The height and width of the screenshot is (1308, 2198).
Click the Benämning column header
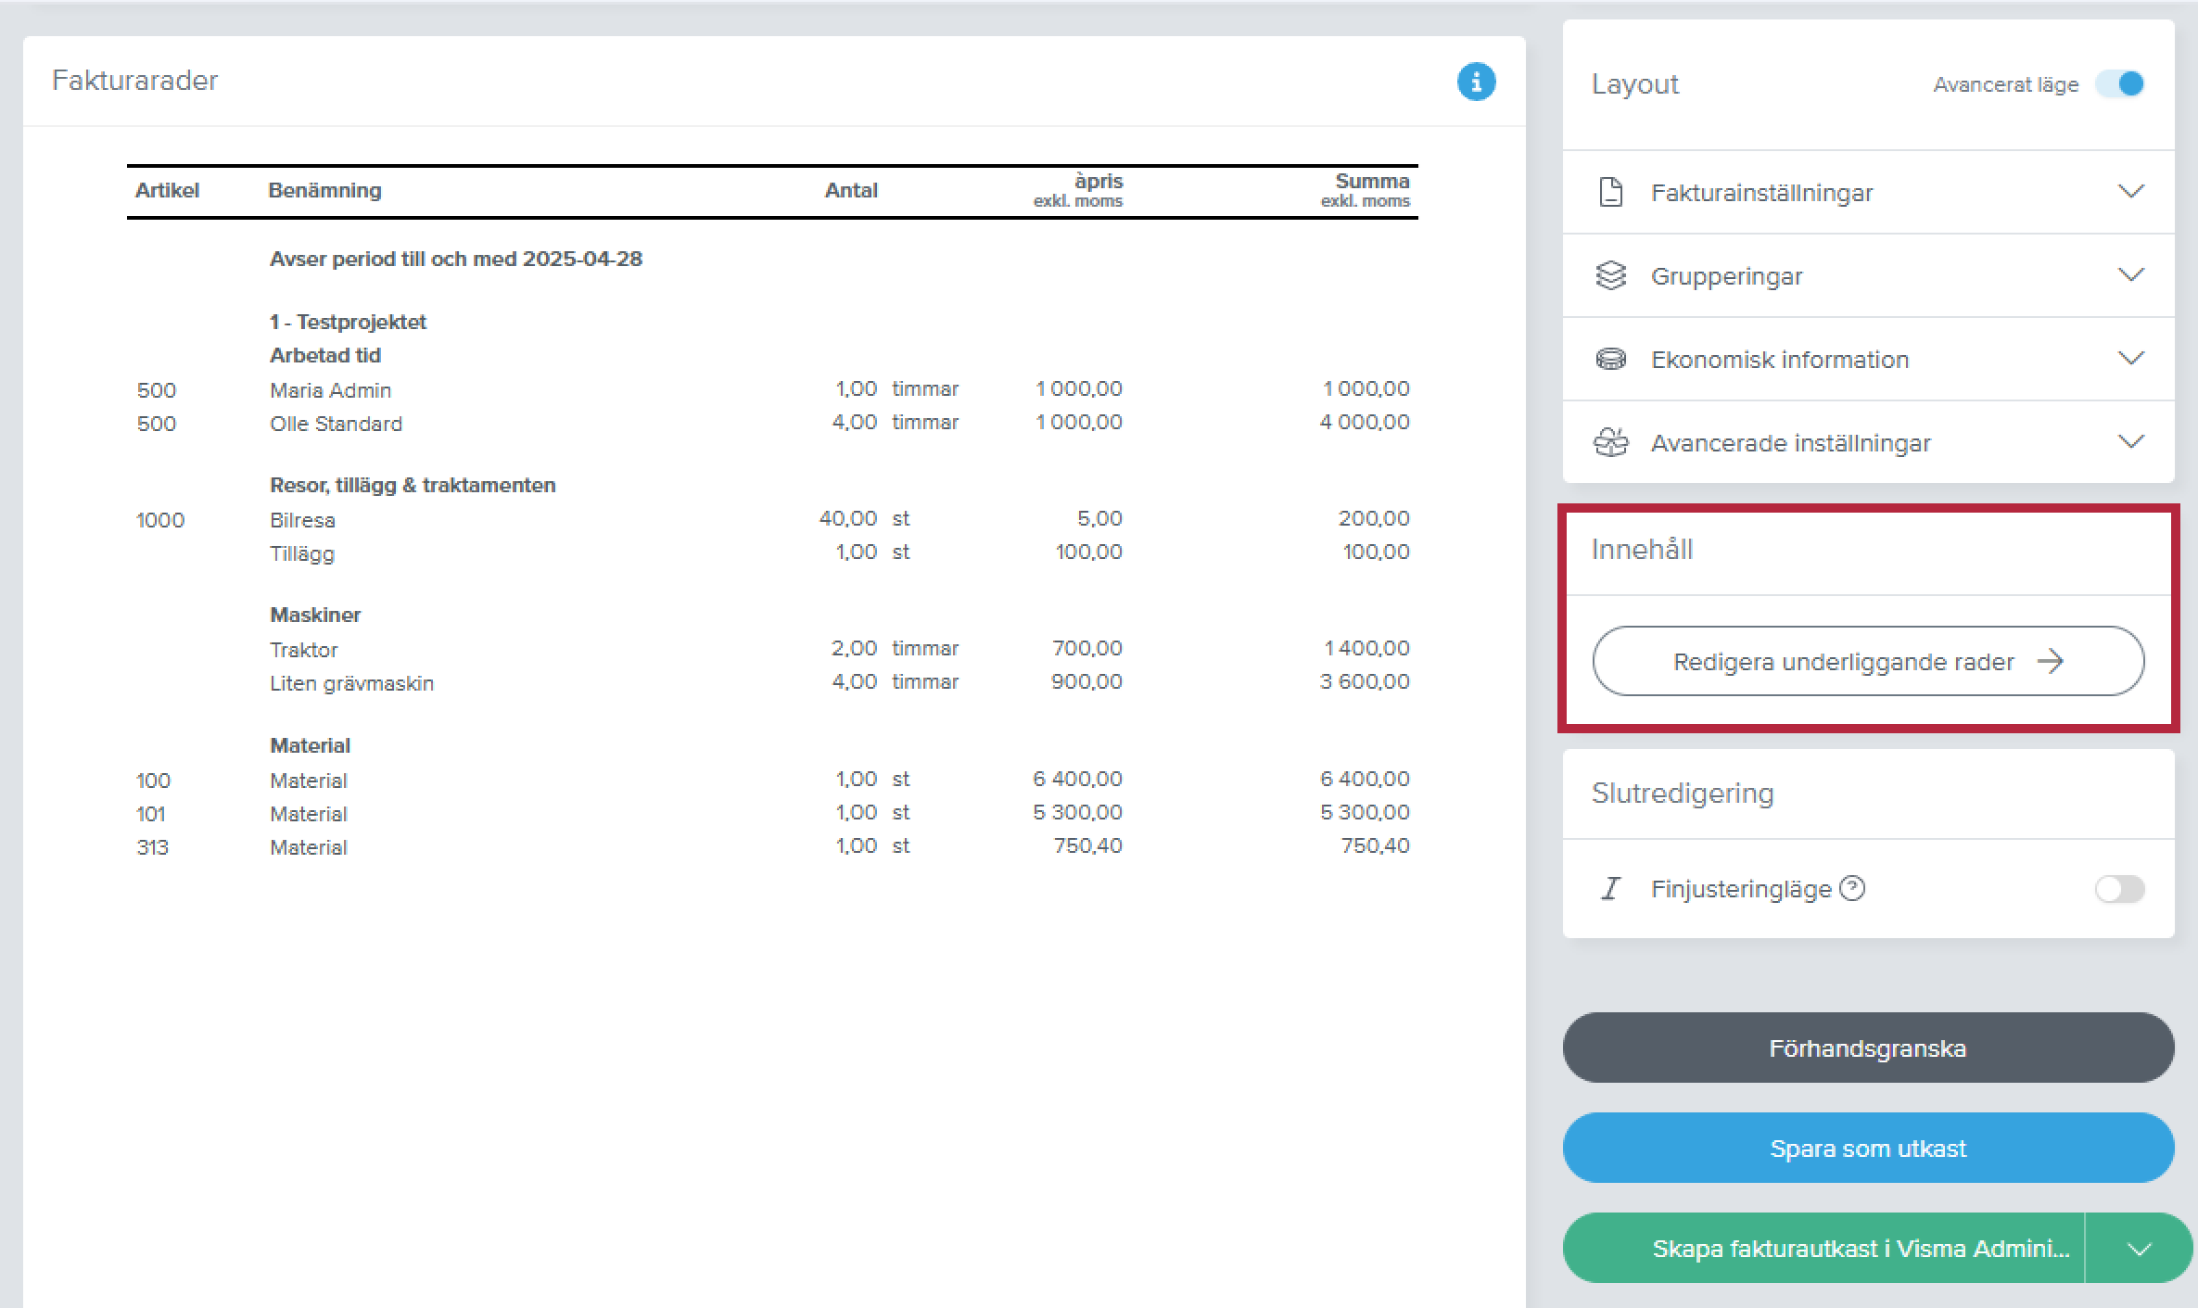coord(324,190)
